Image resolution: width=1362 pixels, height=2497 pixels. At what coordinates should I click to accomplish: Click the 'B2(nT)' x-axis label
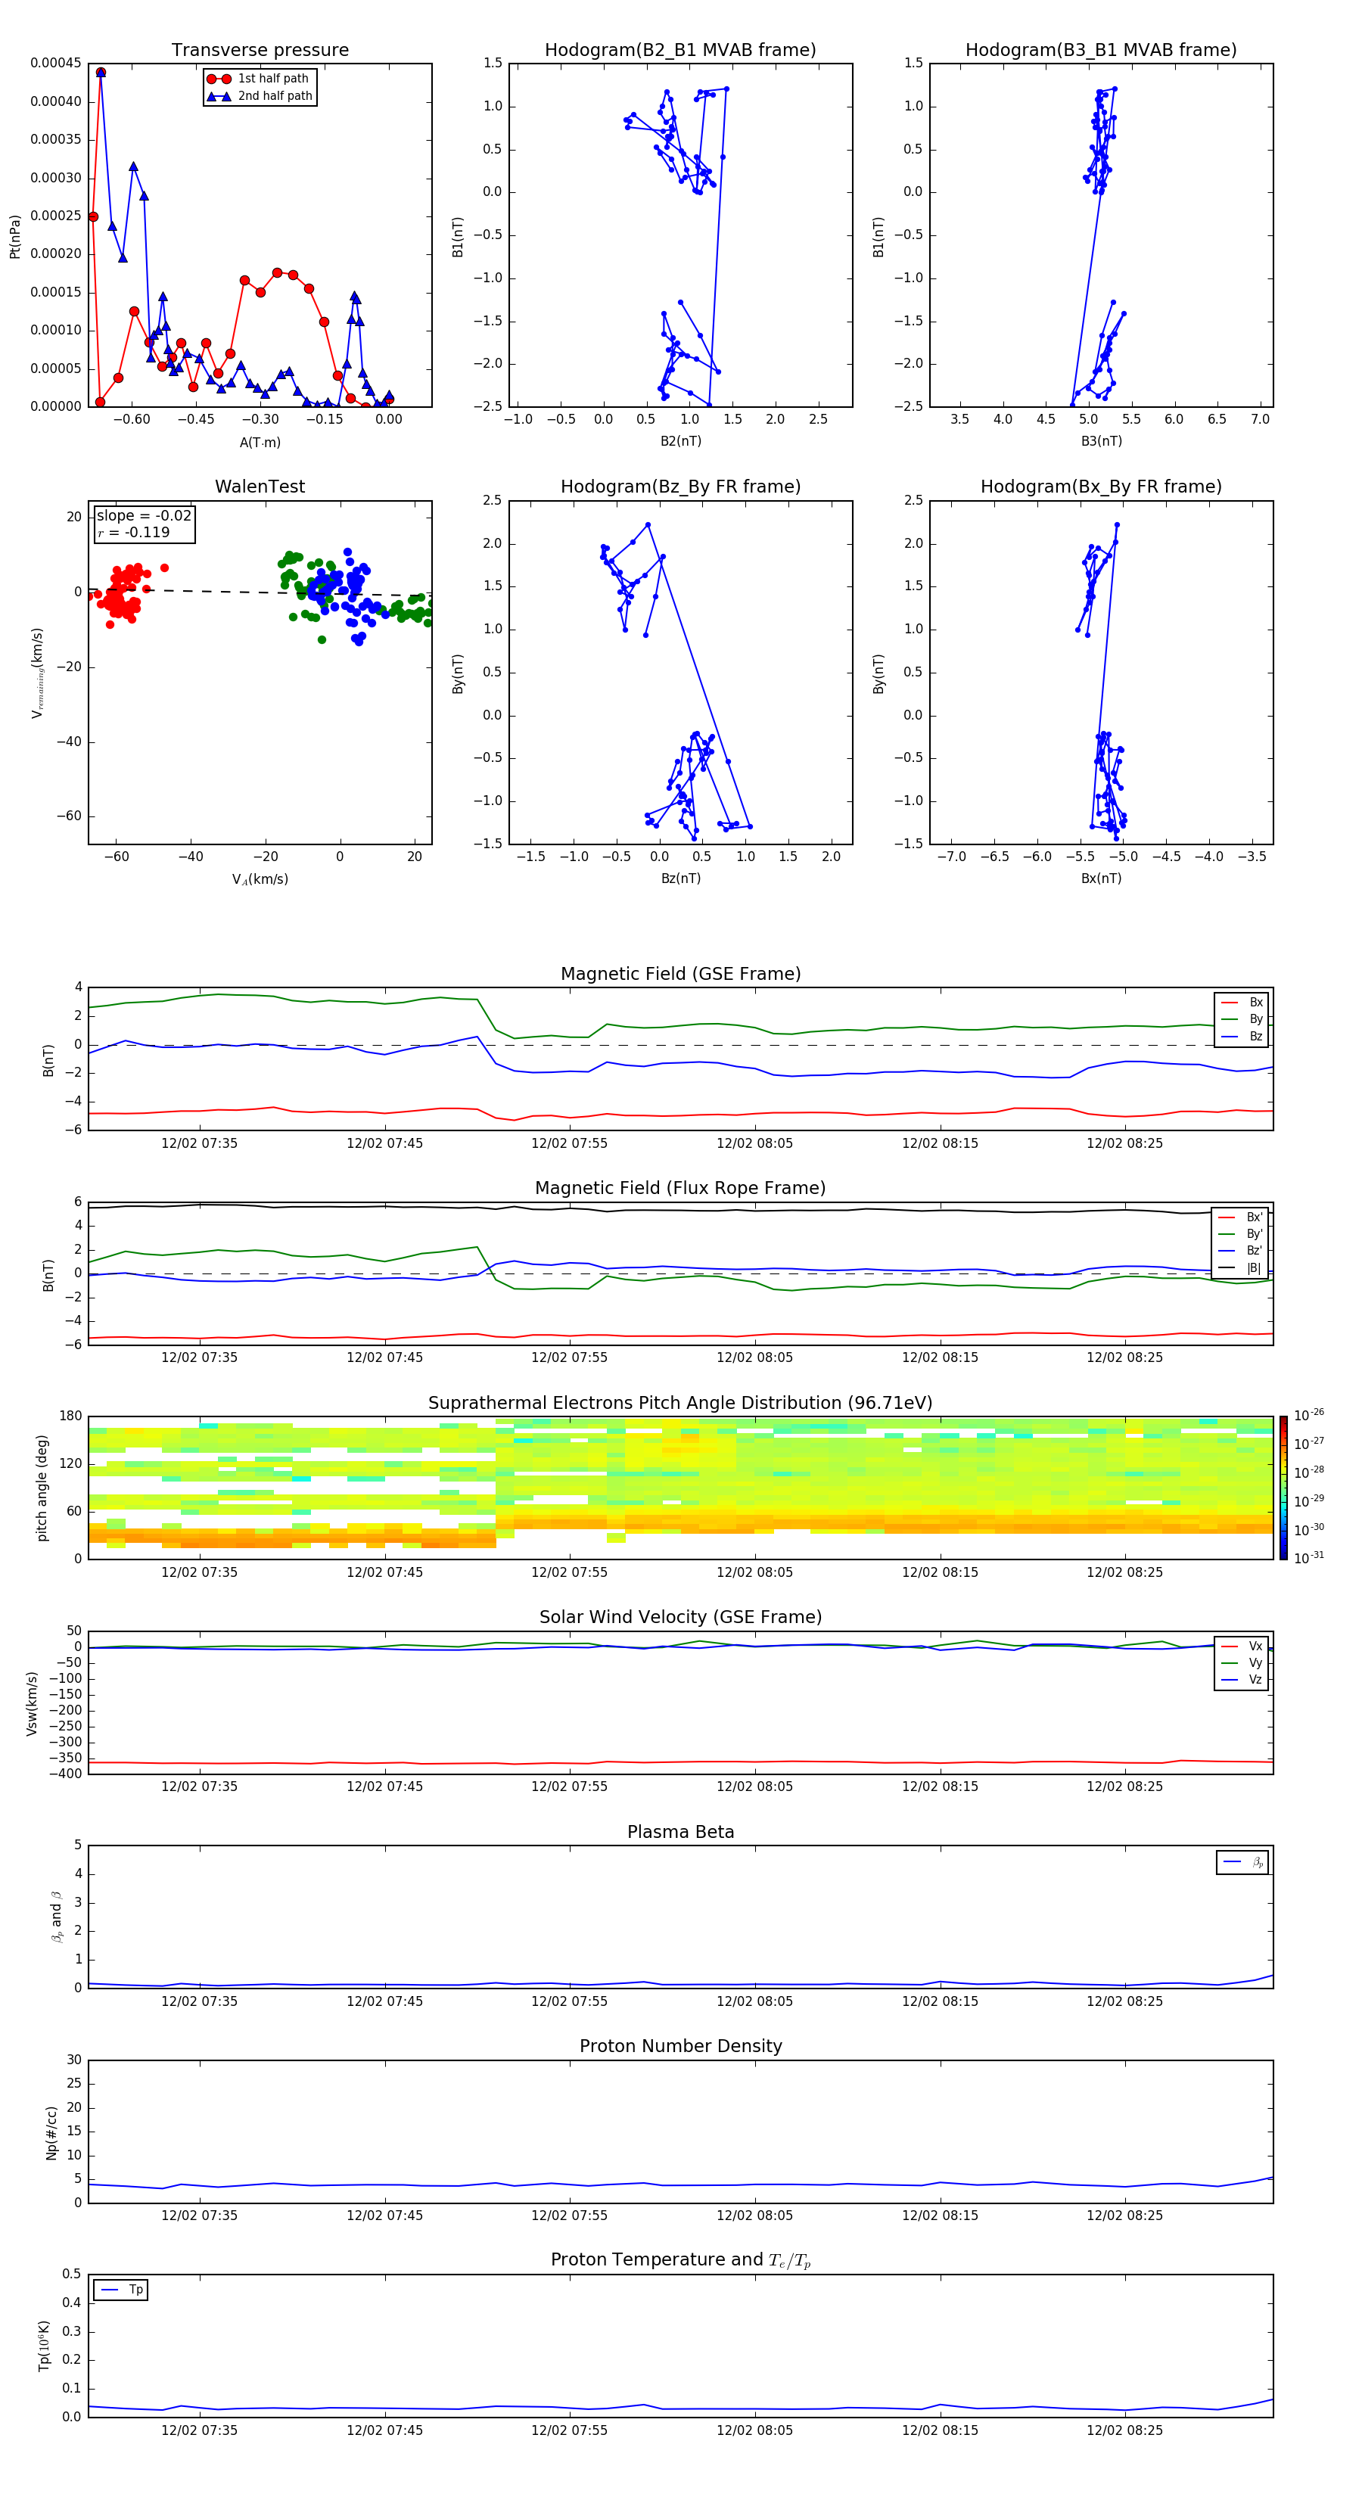[680, 441]
